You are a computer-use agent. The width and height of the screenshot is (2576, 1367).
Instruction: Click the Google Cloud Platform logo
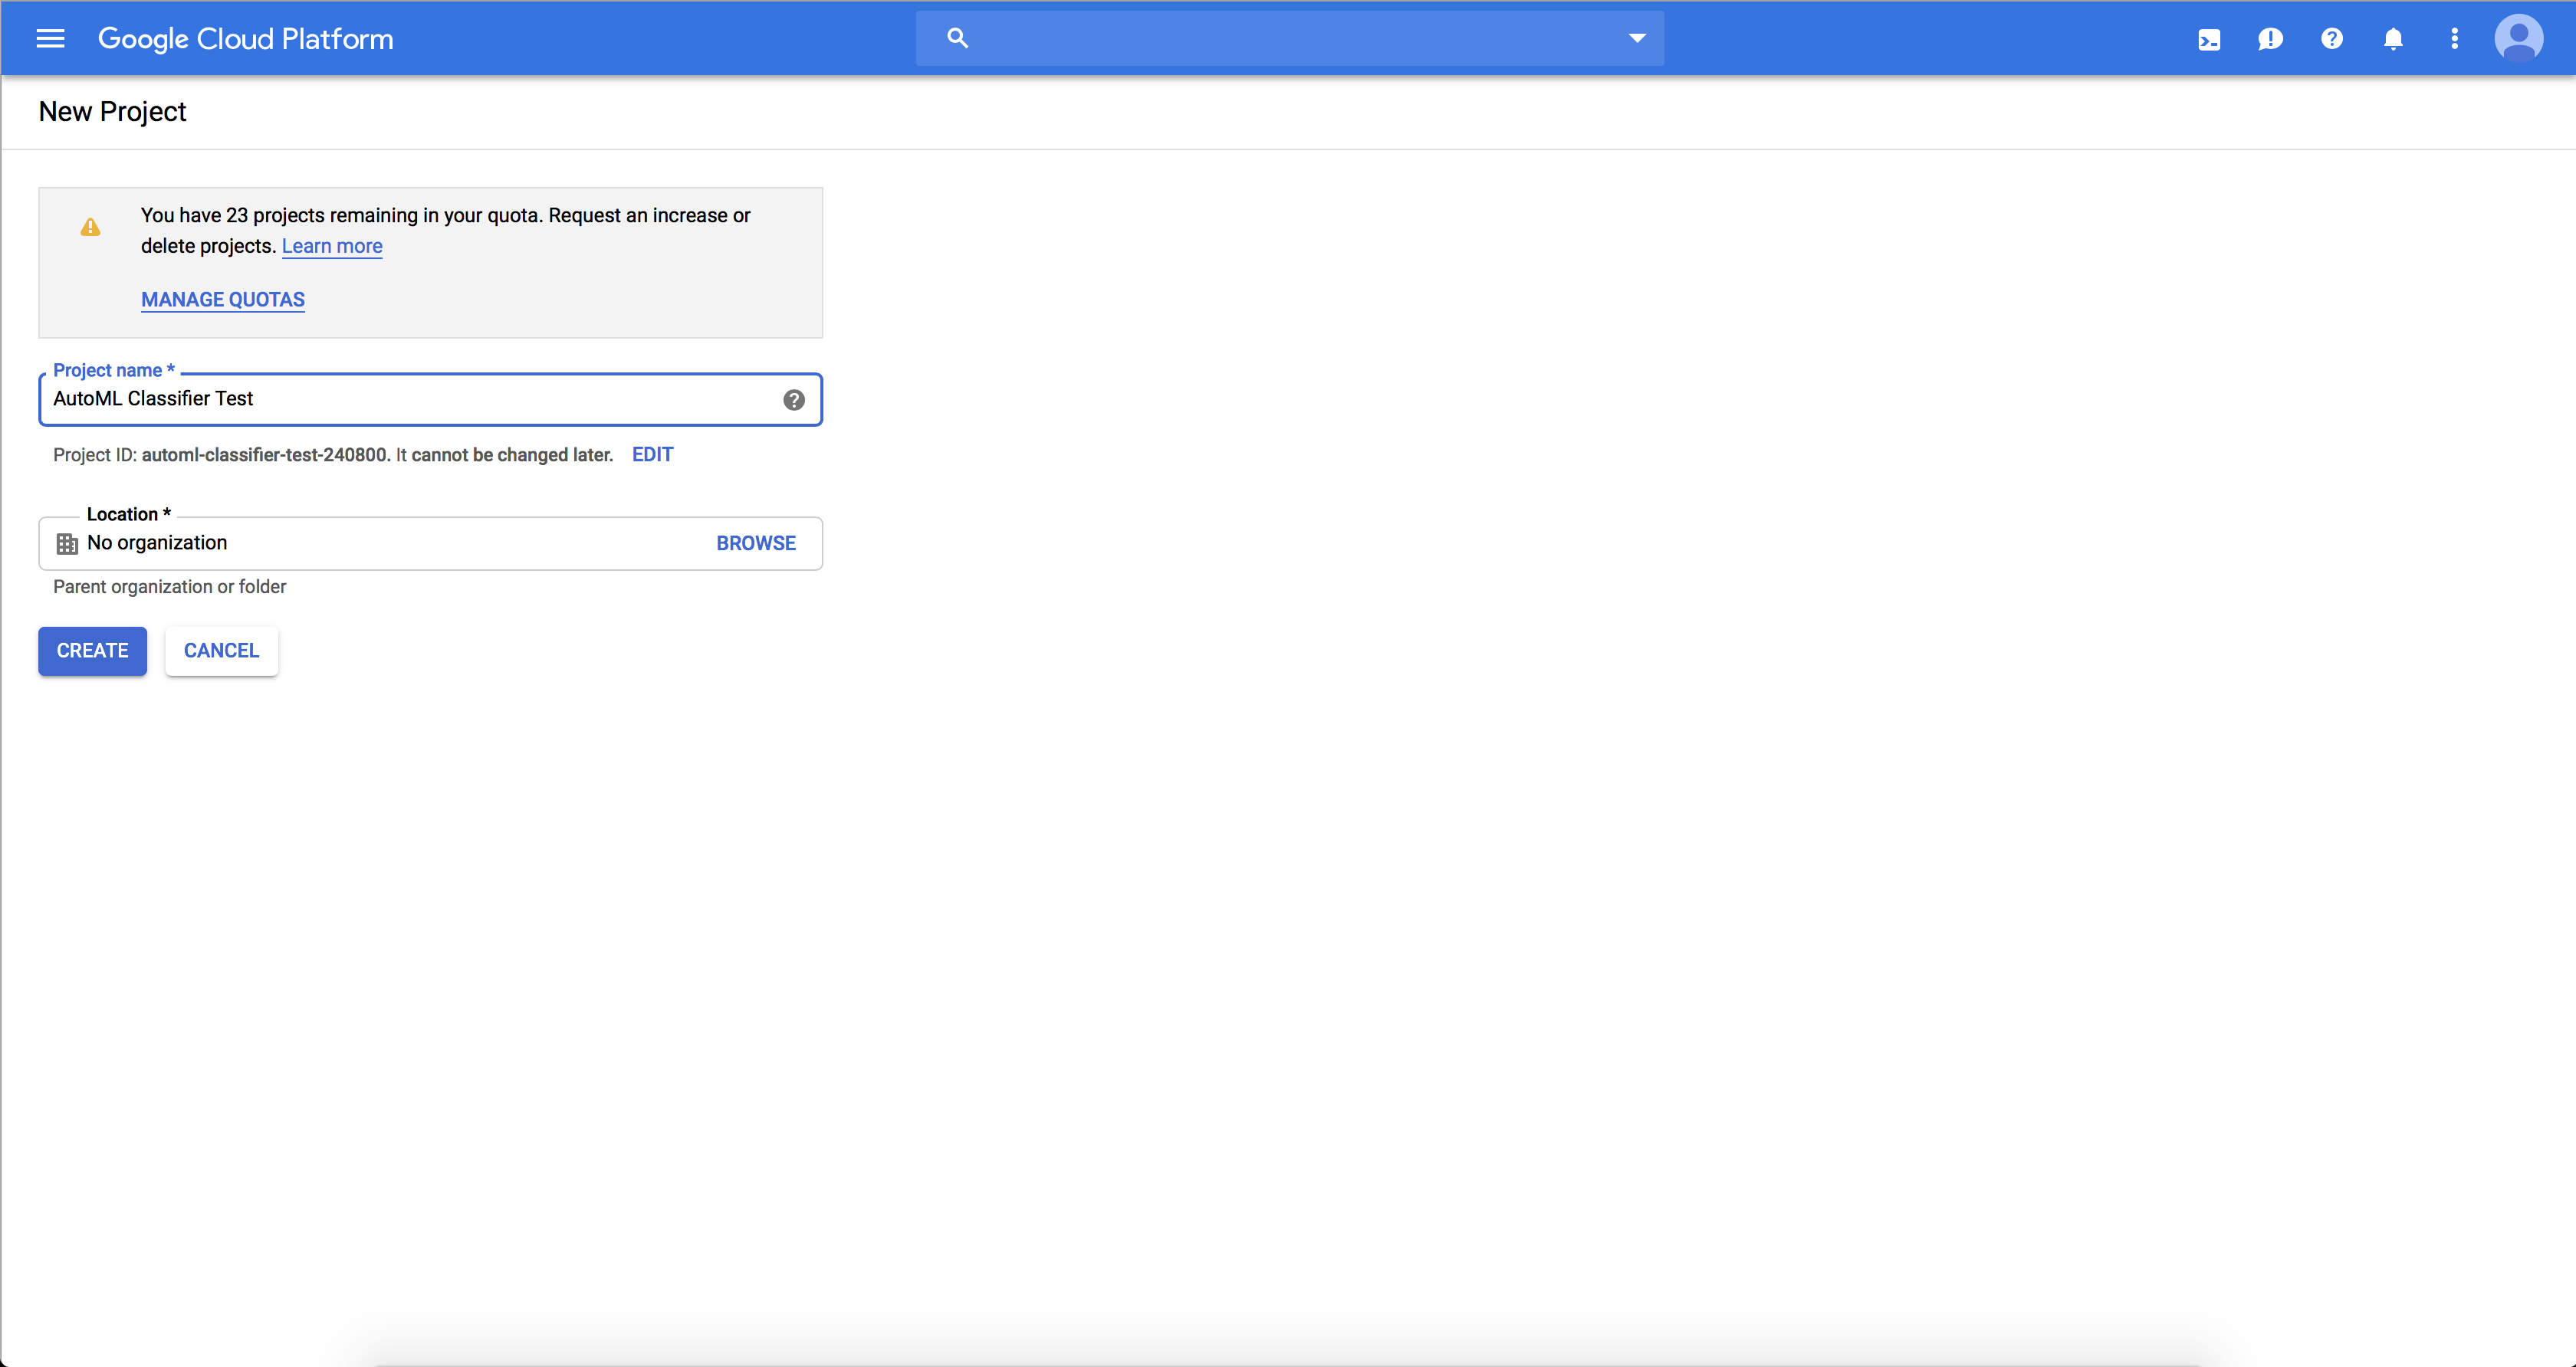click(245, 39)
